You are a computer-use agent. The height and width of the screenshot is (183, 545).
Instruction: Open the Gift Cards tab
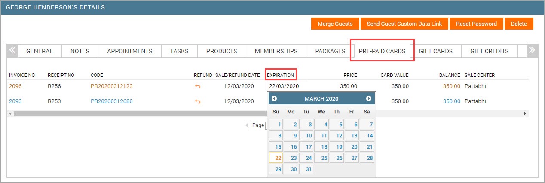[x=435, y=51]
